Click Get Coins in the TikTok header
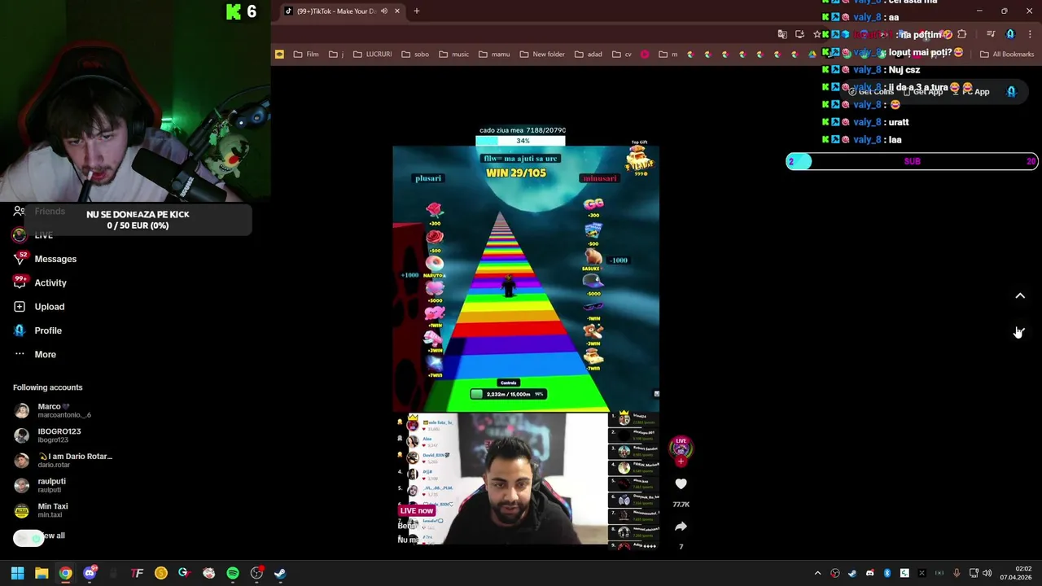The image size is (1042, 586). [x=871, y=92]
